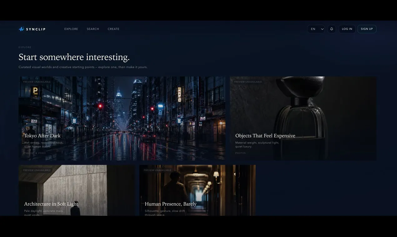Open the Objects That Feel Expensive card
The width and height of the screenshot is (397, 237).
pos(303,119)
